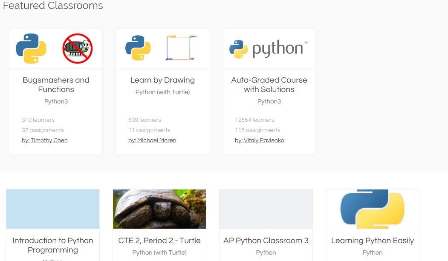Click gray thumbnail of AP Python Classroom 3
Image resolution: width=448 pixels, height=261 pixels.
click(x=266, y=209)
